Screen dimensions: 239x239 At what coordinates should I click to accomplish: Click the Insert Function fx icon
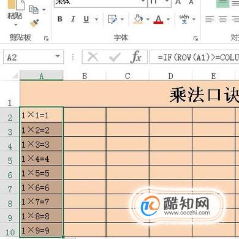pos(136,56)
